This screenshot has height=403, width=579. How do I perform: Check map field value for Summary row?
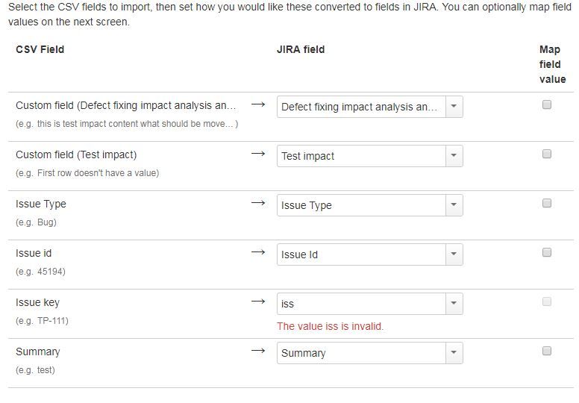pos(546,351)
